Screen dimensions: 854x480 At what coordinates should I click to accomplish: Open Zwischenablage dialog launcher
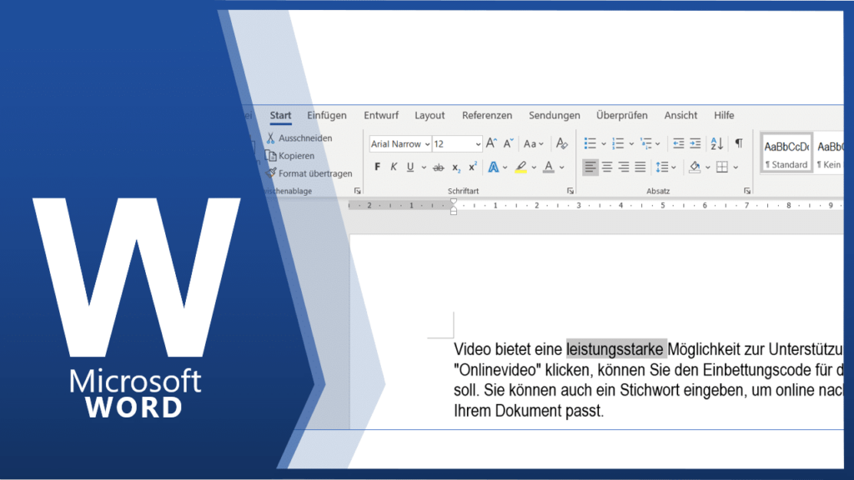(357, 191)
